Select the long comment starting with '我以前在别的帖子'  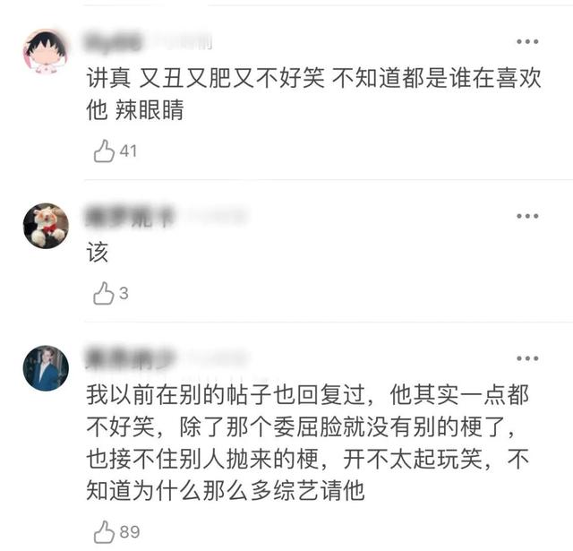(308, 443)
